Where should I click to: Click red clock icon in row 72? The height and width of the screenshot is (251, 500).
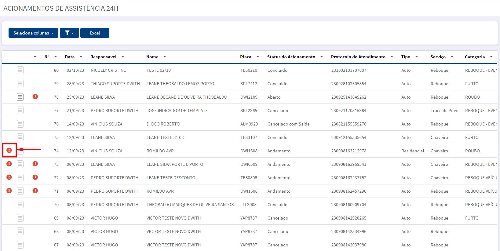(x=35, y=177)
